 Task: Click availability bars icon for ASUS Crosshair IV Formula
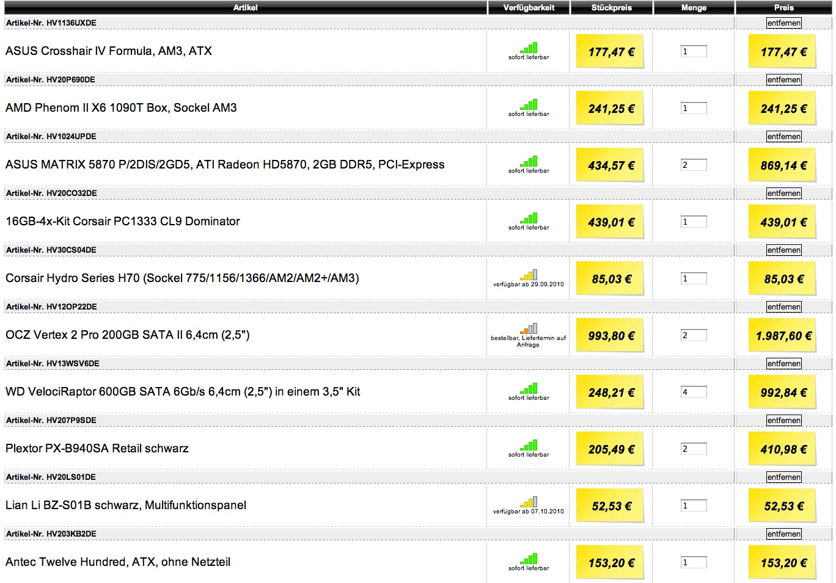point(529,48)
